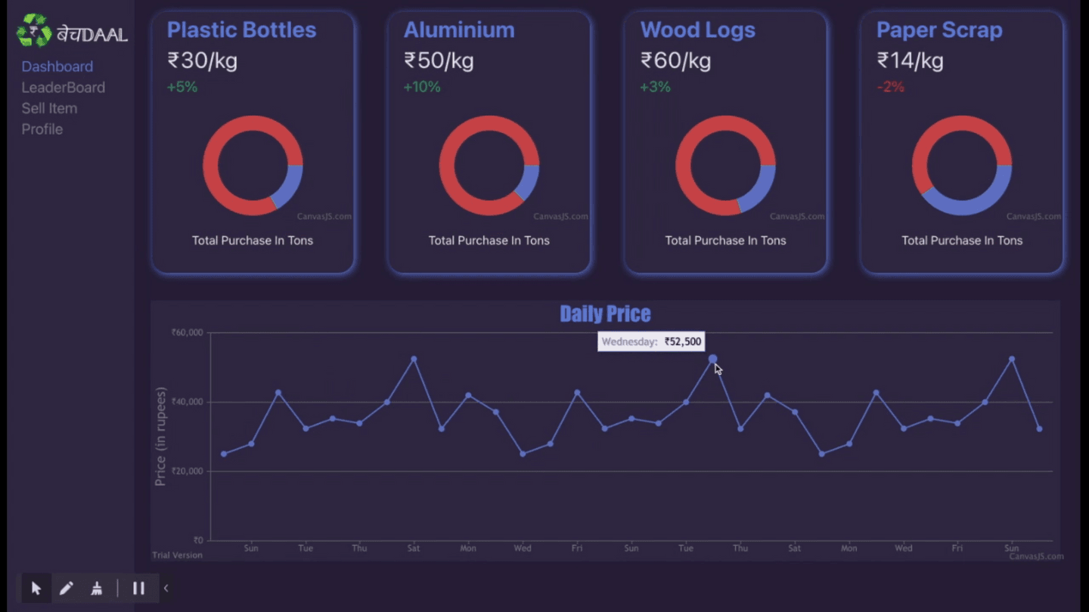This screenshot has height=612, width=1089.
Task: Open the Dashboard page
Action: click(57, 66)
